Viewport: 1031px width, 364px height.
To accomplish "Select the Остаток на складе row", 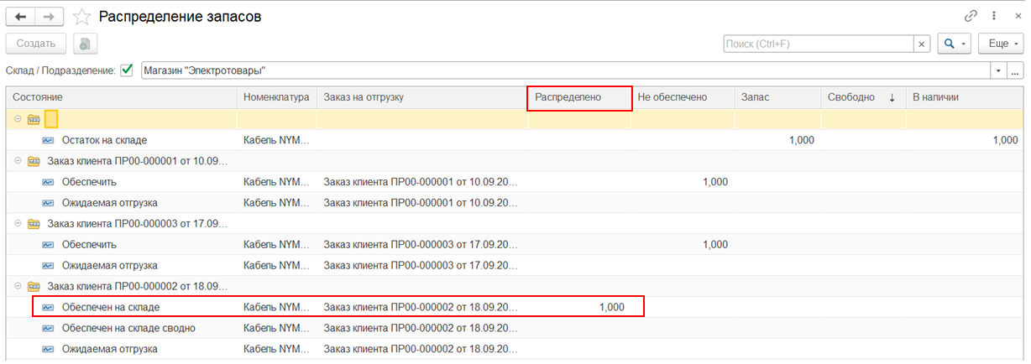I will (x=515, y=140).
